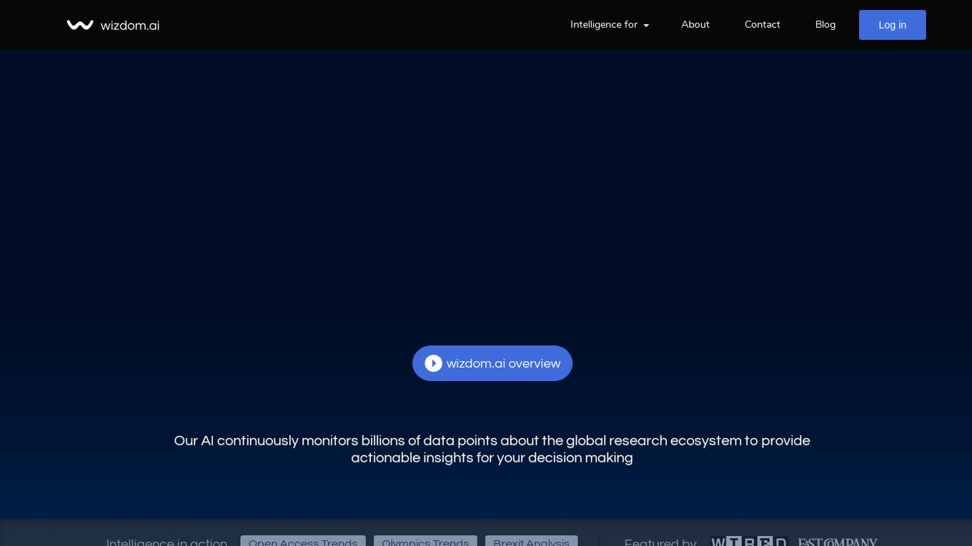Go to the About page
The height and width of the screenshot is (546, 972).
click(x=695, y=25)
